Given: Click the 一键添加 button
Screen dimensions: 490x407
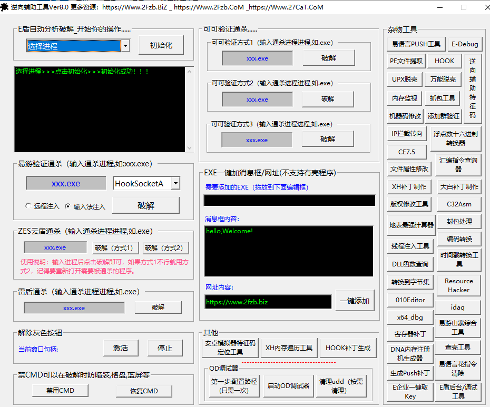Looking at the screenshot, I should tap(355, 301).
